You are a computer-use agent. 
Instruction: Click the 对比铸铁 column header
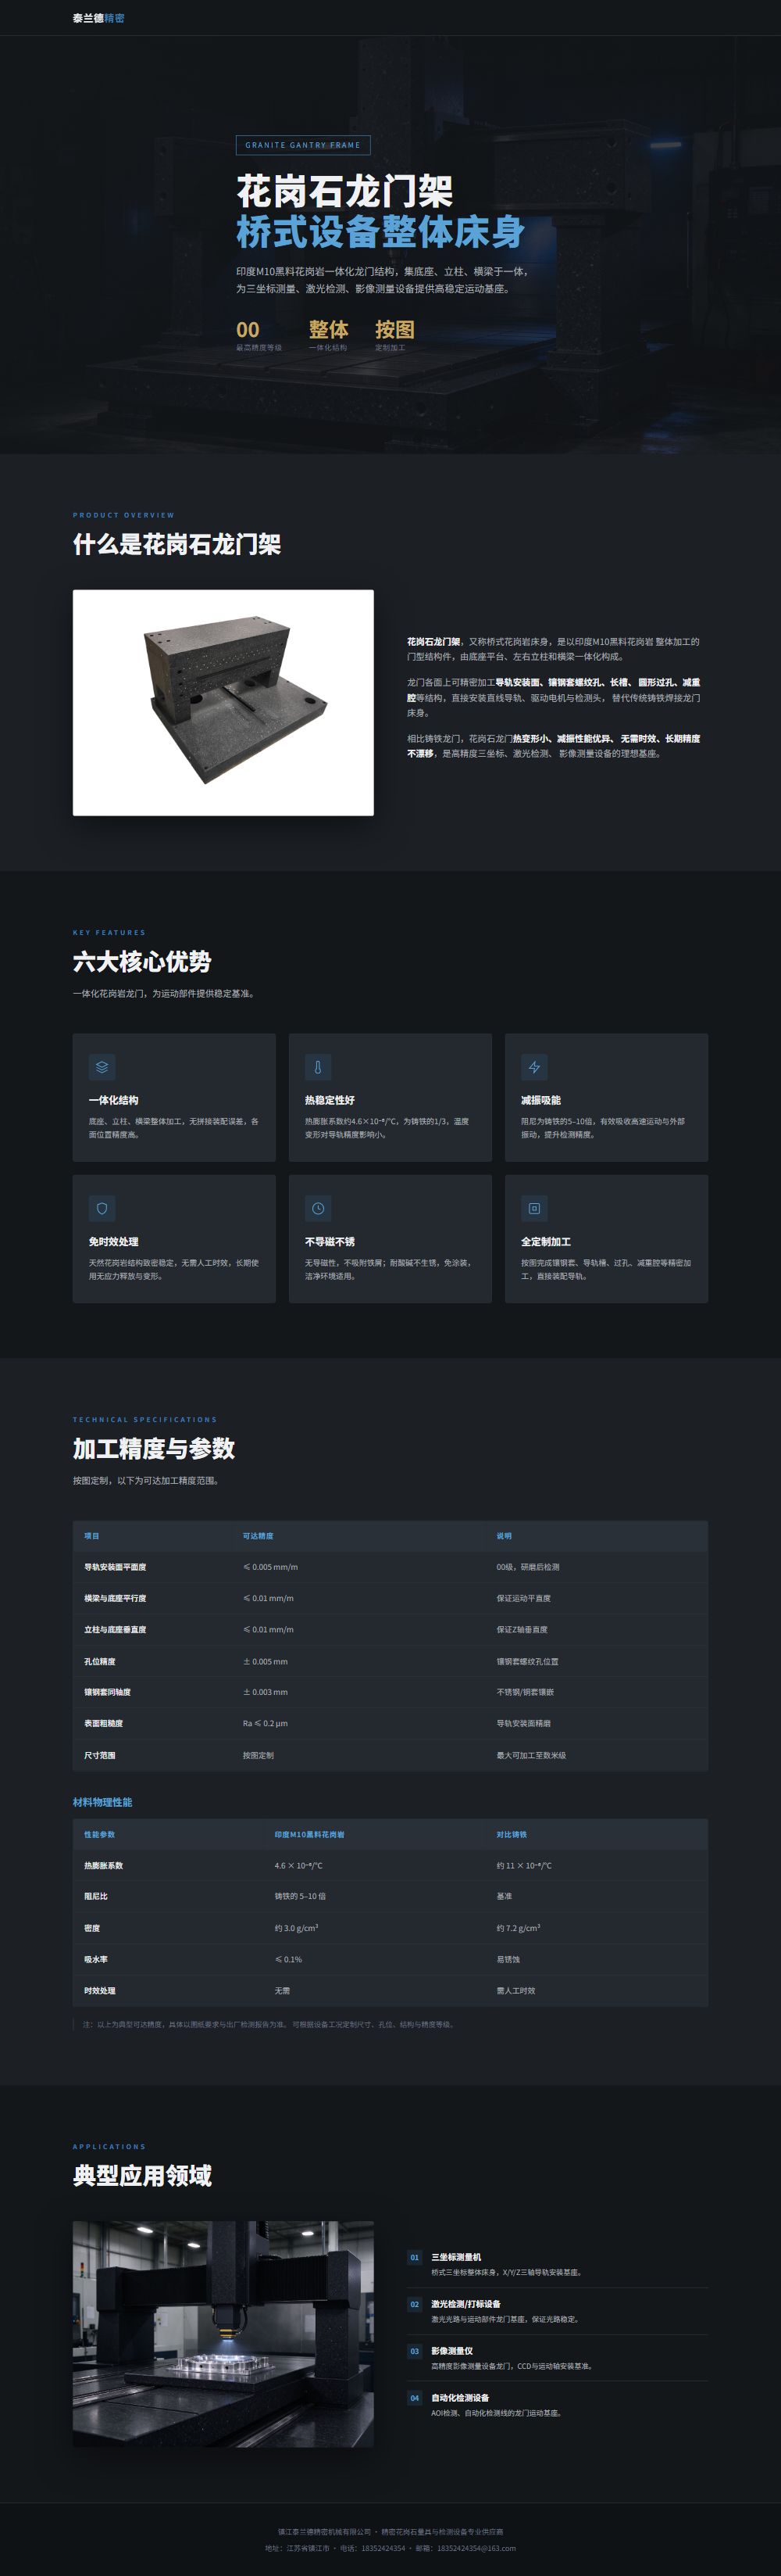point(512,1834)
